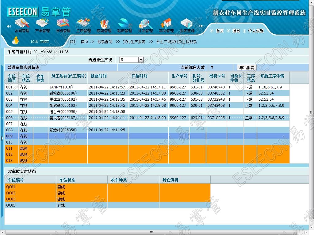This screenshot has width=314, height=235.
Task: Click 报表查询 in the breadcrumb path
Action: [105, 42]
